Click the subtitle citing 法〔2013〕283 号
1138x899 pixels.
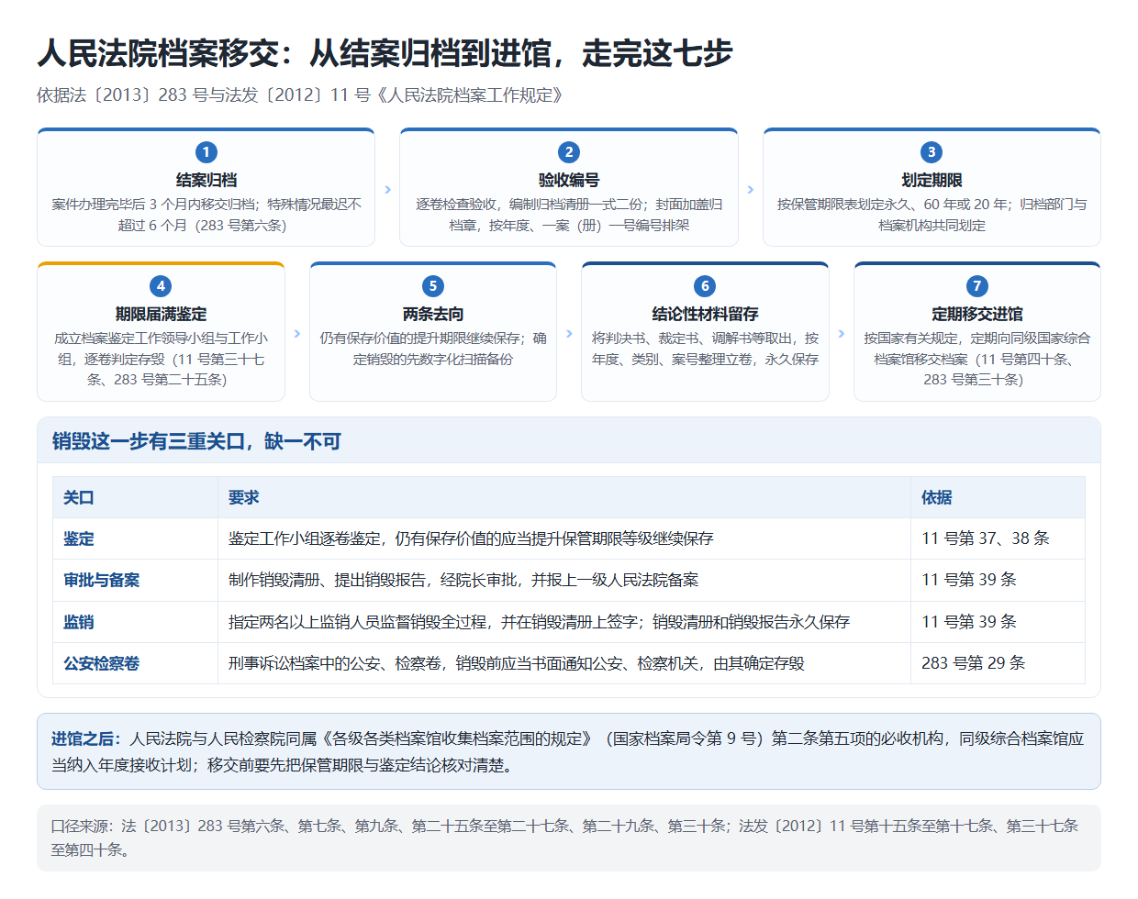tap(299, 95)
